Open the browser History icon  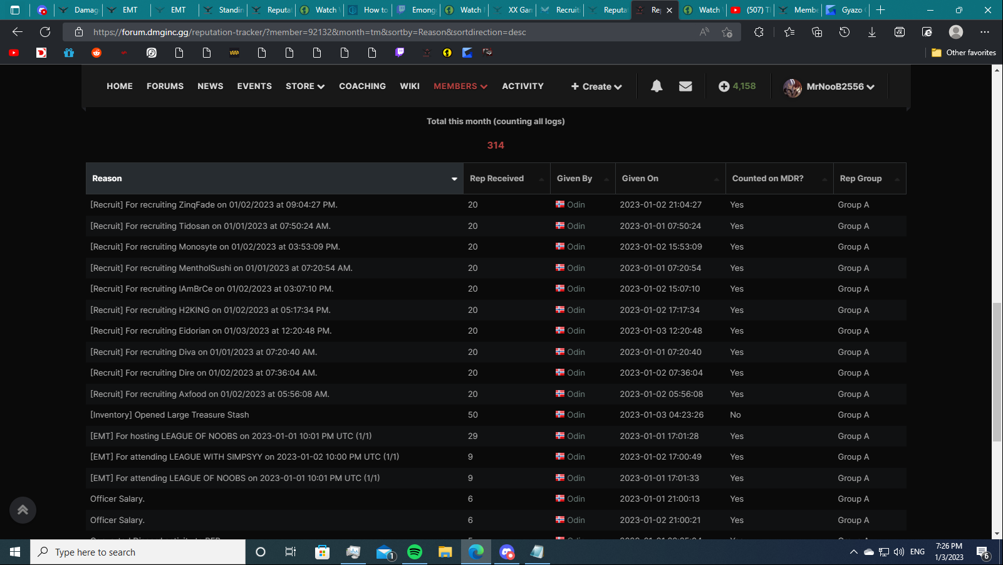pos(844,32)
